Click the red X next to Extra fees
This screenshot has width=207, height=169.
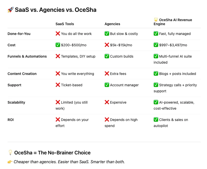click(x=107, y=73)
